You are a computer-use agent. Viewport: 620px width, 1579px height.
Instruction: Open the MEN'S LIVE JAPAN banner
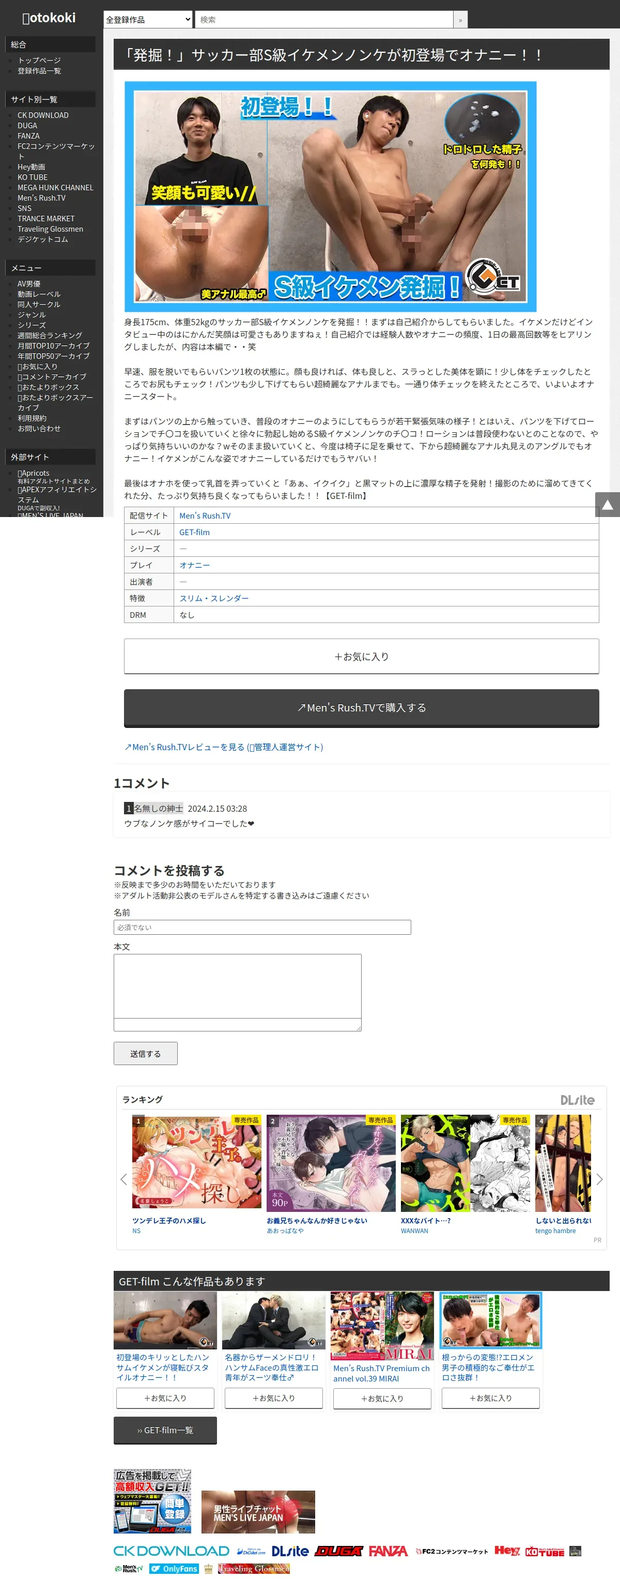pos(258,1512)
